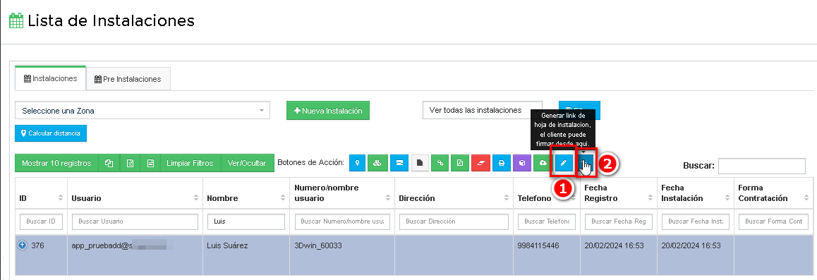
Task: Click the purple box action button
Action: pos(521,163)
